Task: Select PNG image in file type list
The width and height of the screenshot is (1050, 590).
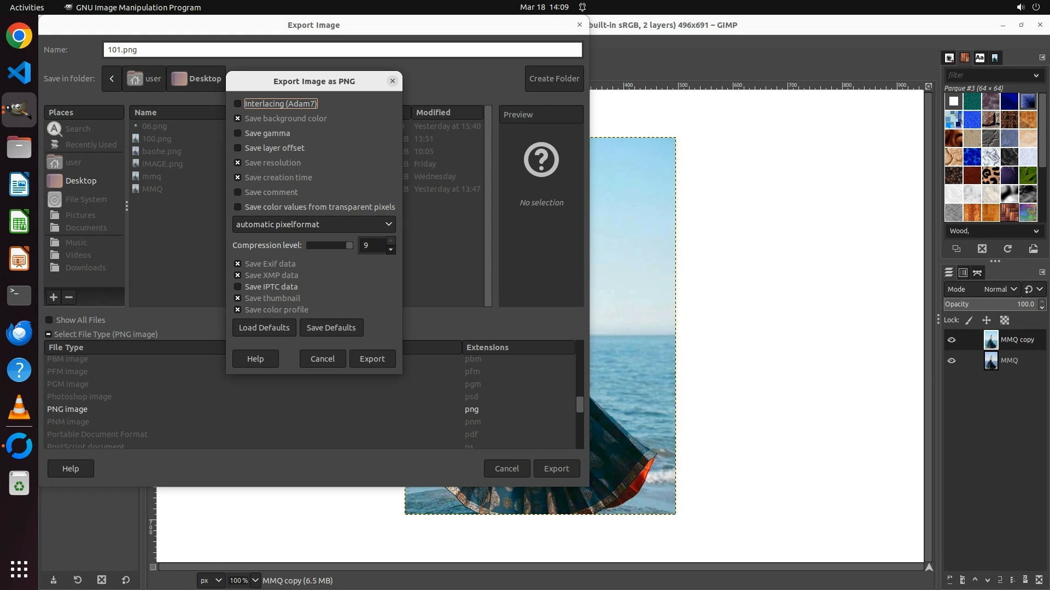Action: click(x=67, y=409)
